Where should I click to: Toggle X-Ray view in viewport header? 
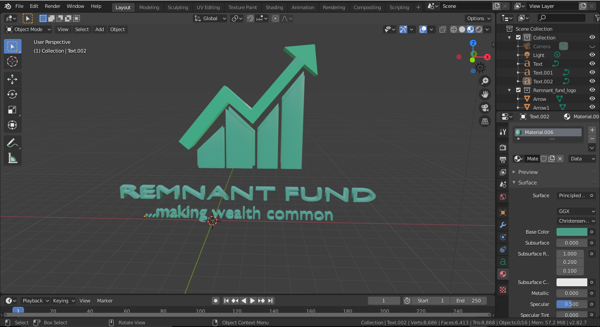pyautogui.click(x=442, y=29)
